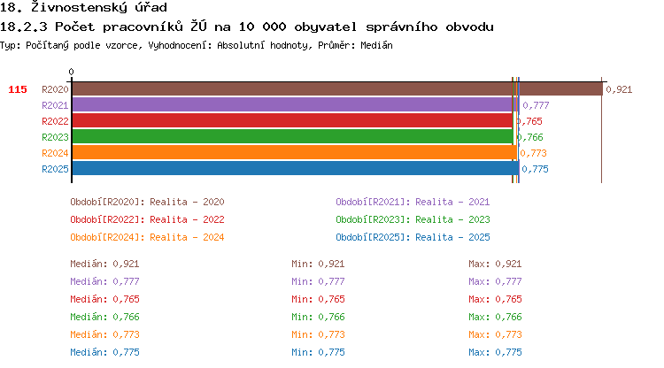Click the green R2023 bar
The width and height of the screenshot is (664, 368).
293,136
